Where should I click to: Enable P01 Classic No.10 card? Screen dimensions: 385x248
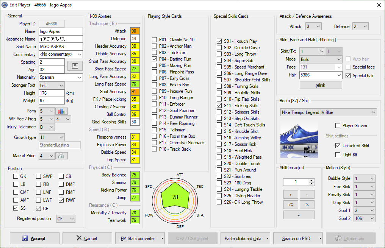pyautogui.click(x=155, y=40)
